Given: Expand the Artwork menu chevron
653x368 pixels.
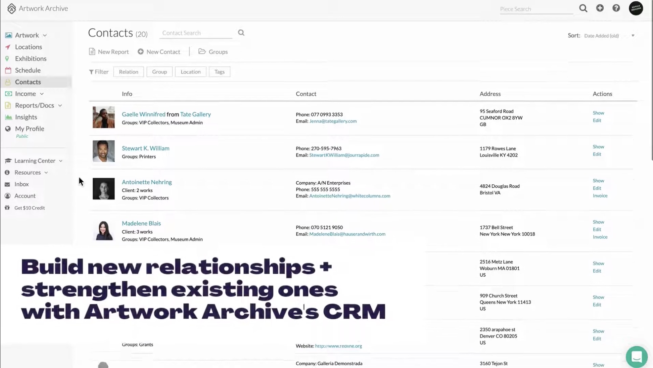Looking at the screenshot, I should (45, 36).
